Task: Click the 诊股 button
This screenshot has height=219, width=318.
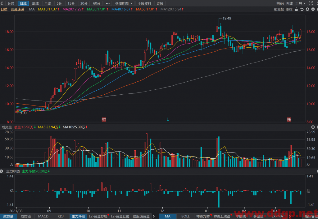Action: coord(160,3)
